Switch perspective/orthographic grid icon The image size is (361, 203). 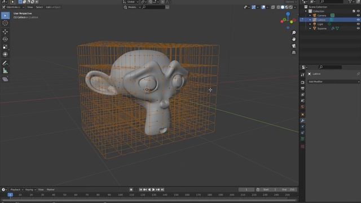coord(294,52)
